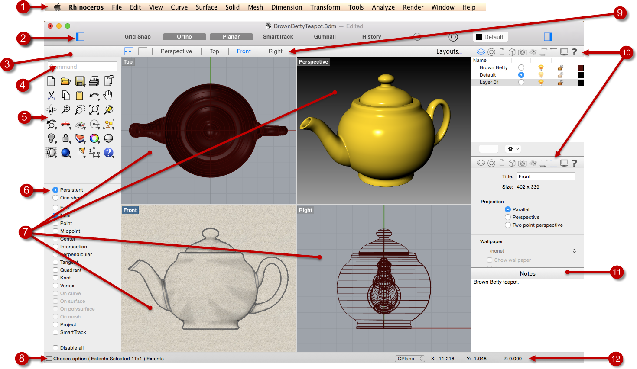Click the Pan view hand tool
Image resolution: width=637 pixels, height=369 pixels.
(x=109, y=95)
